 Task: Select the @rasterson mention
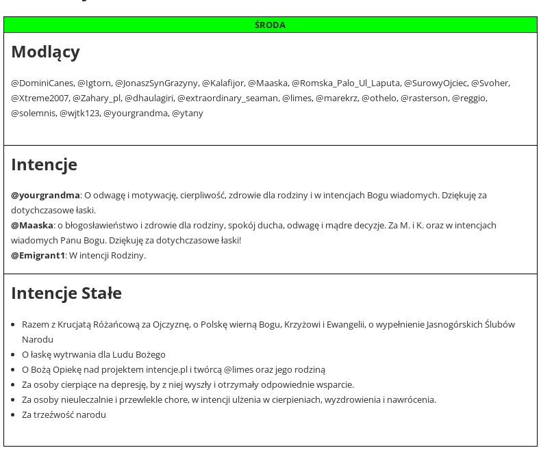click(x=424, y=98)
